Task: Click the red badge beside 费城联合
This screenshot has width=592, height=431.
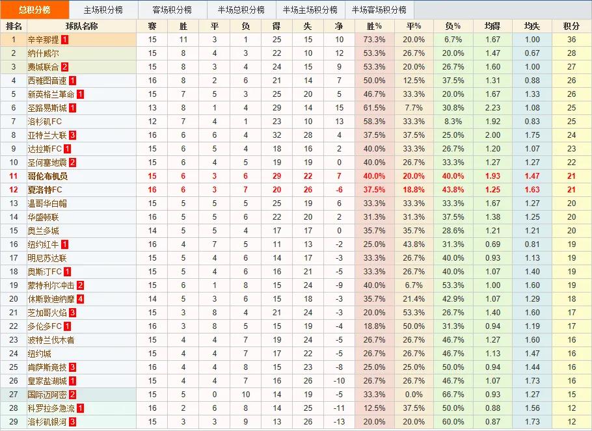Action: pyautogui.click(x=65, y=67)
